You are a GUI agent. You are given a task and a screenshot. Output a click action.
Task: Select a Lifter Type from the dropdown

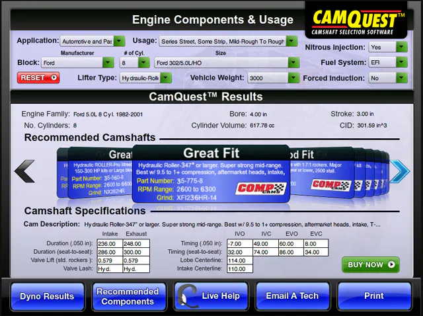pos(146,78)
